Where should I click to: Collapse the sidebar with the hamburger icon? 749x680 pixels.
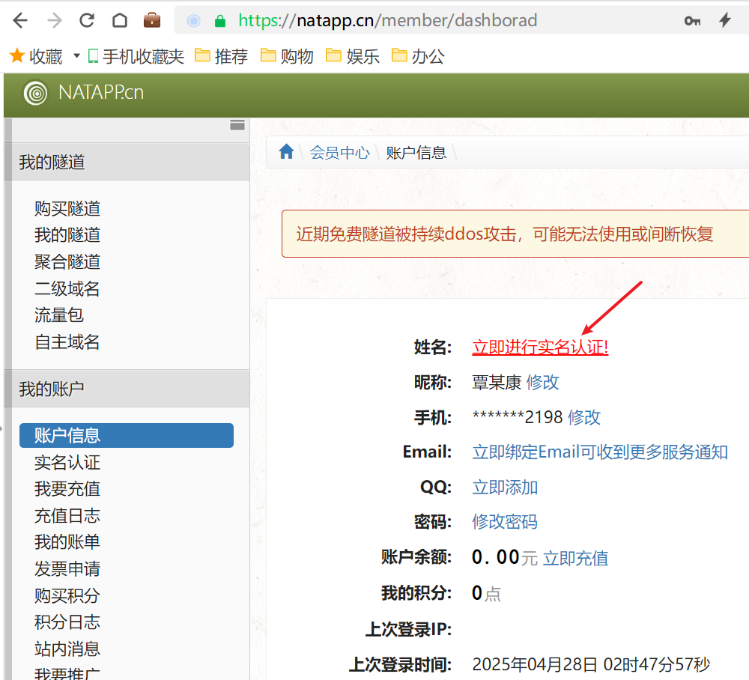click(x=238, y=124)
